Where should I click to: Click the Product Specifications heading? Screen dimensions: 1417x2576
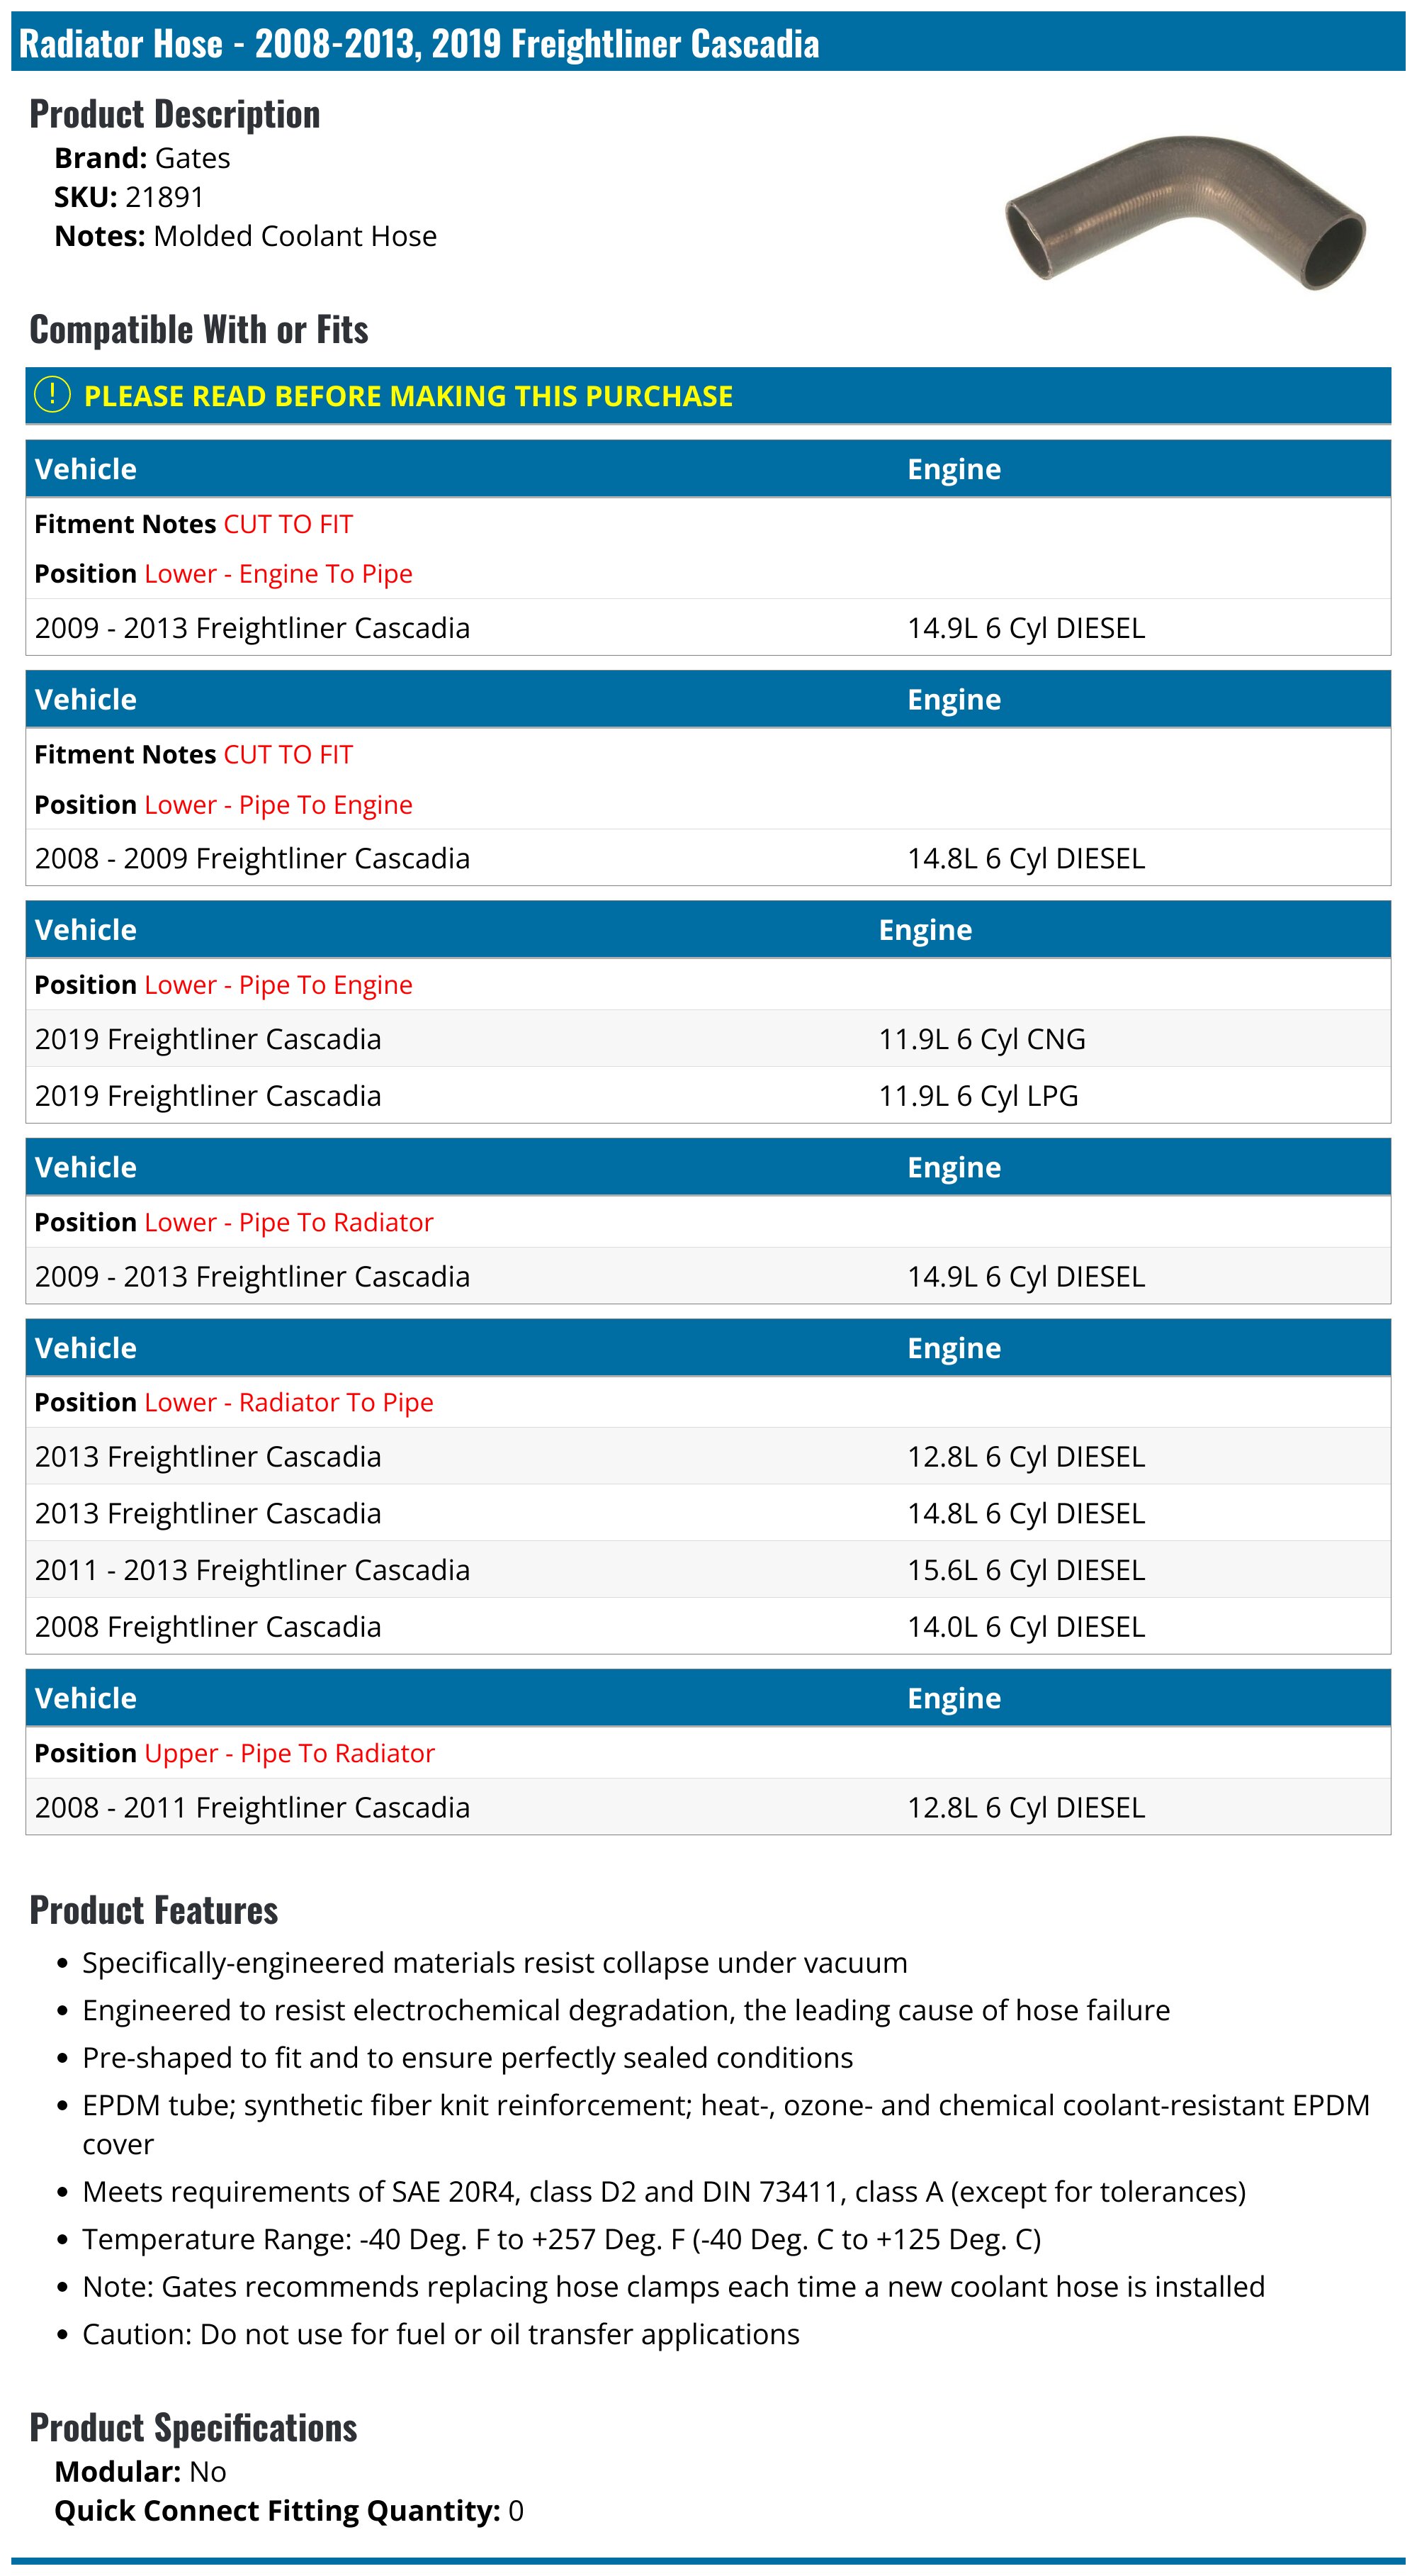tap(193, 2427)
